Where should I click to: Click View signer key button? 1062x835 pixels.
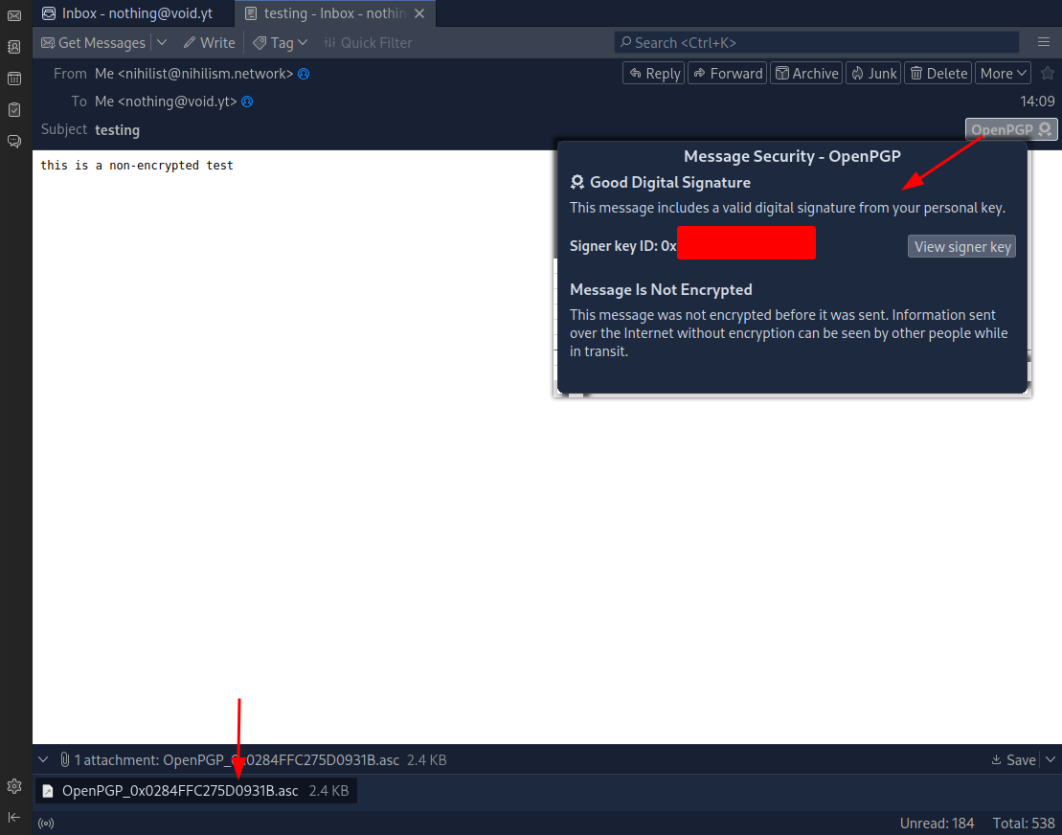point(961,246)
